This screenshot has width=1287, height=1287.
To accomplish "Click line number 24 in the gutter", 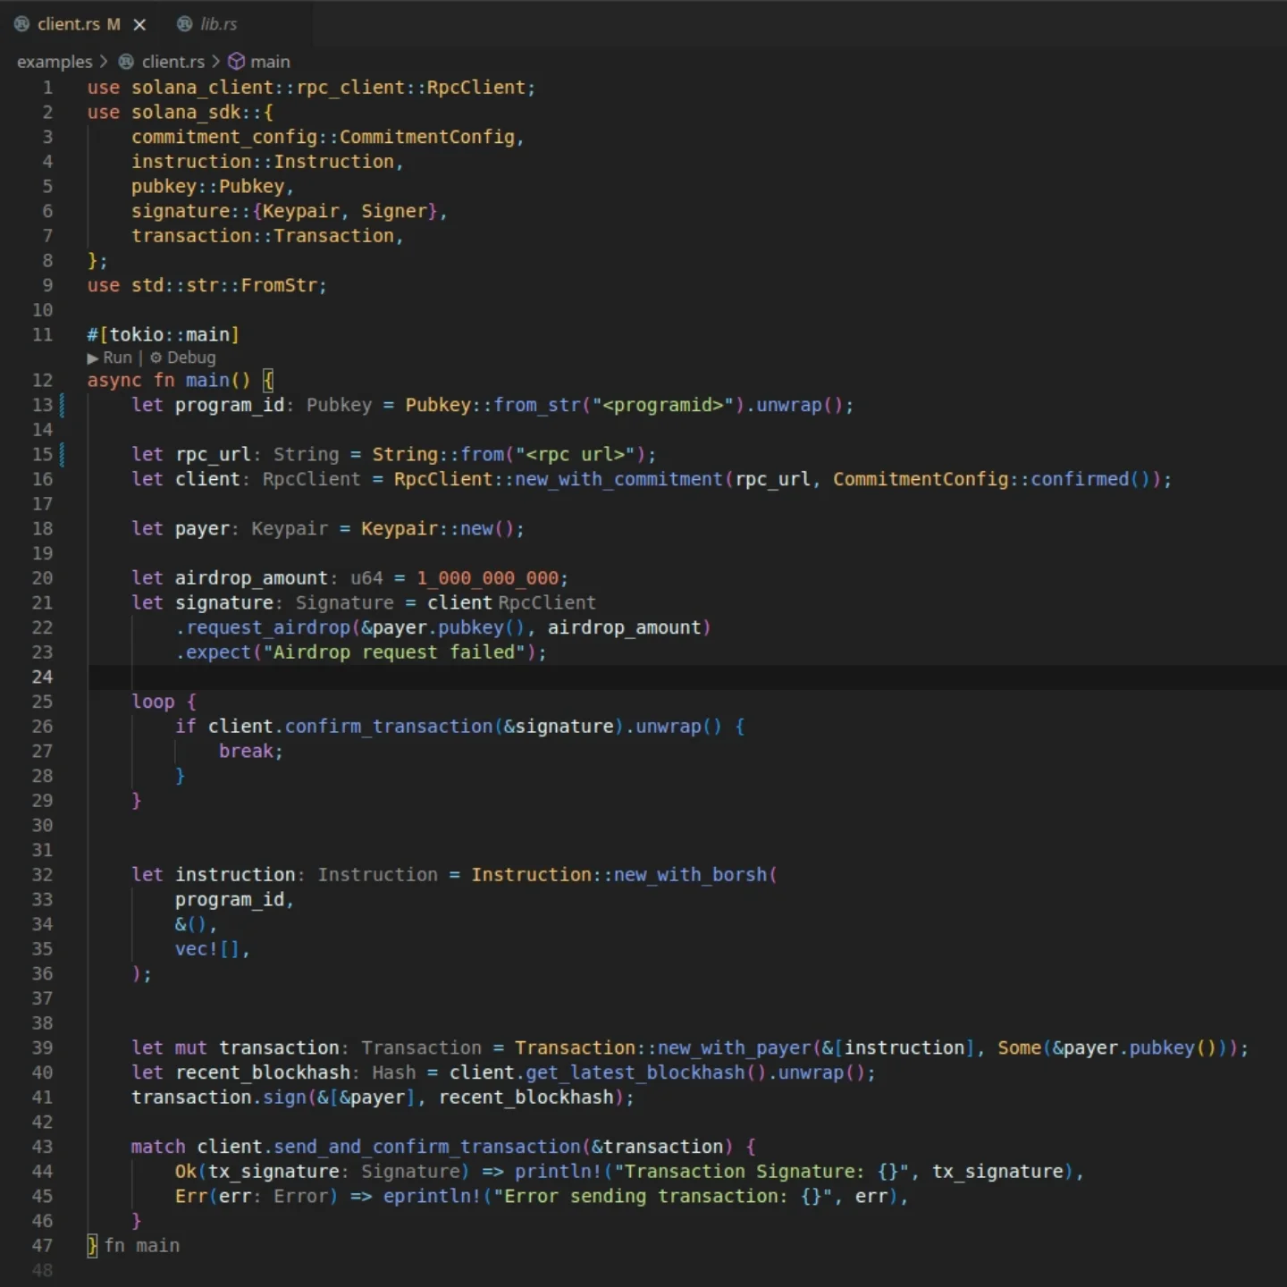I will [x=42, y=677].
